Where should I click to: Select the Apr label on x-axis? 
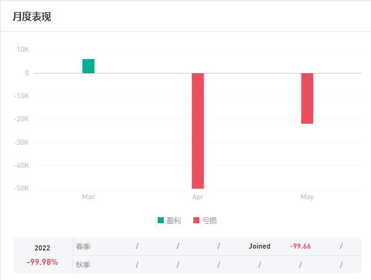(x=198, y=197)
